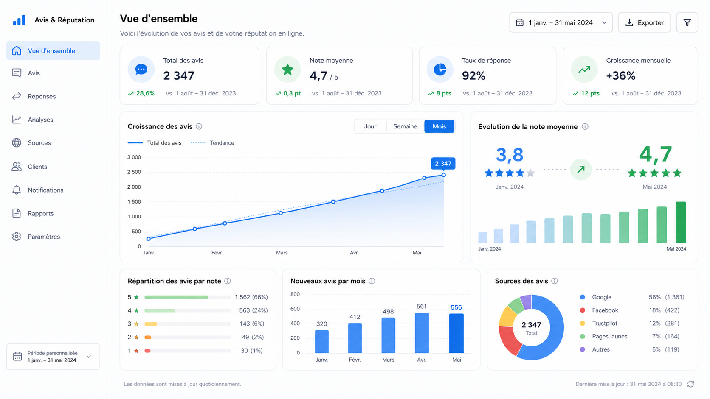Screen dimensions: 710x399
Task: Click the refresh icon next to Dernière mise à jour
Action: click(x=691, y=384)
